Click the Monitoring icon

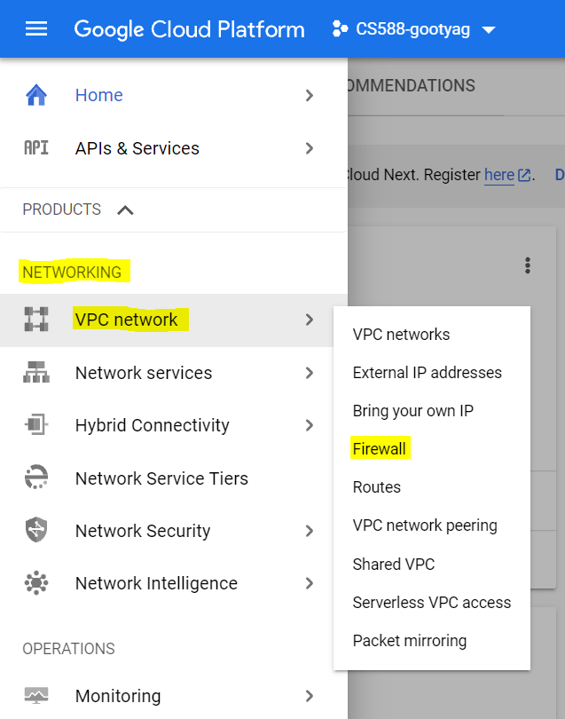tap(36, 696)
